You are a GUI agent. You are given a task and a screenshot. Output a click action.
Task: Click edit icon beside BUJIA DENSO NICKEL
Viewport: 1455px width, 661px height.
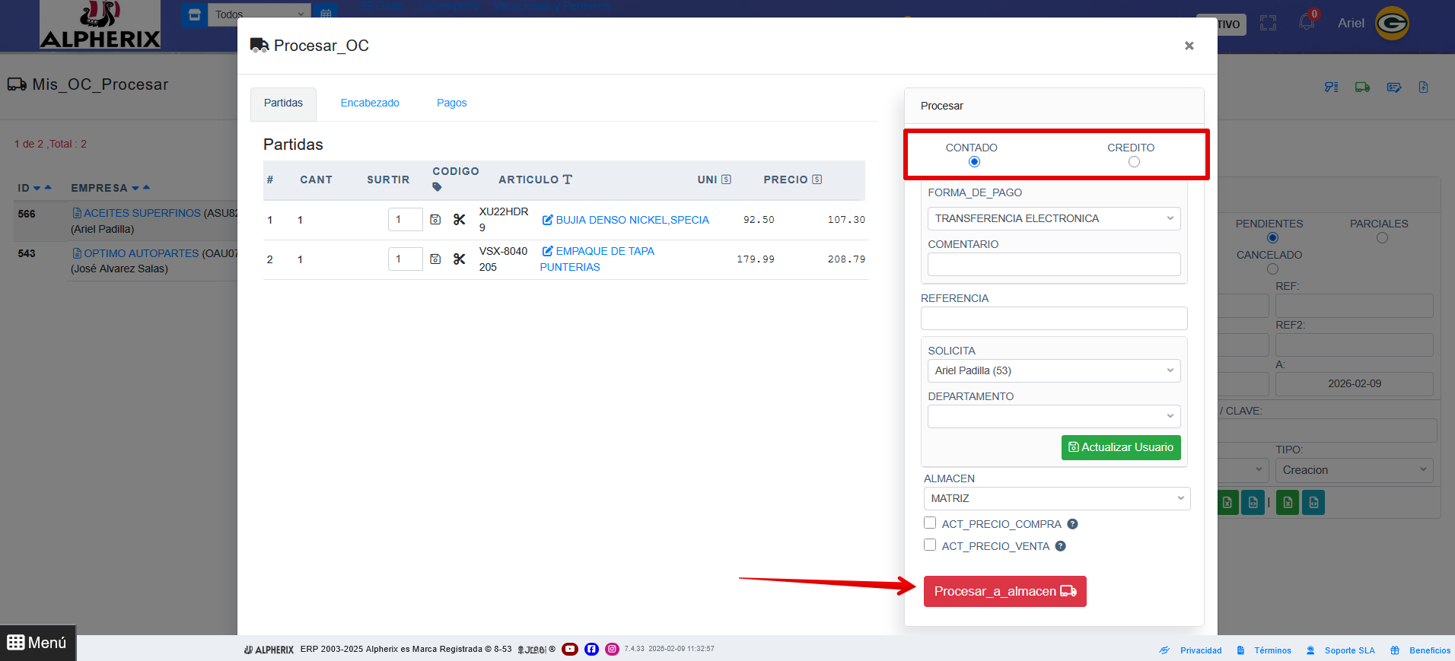[547, 220]
